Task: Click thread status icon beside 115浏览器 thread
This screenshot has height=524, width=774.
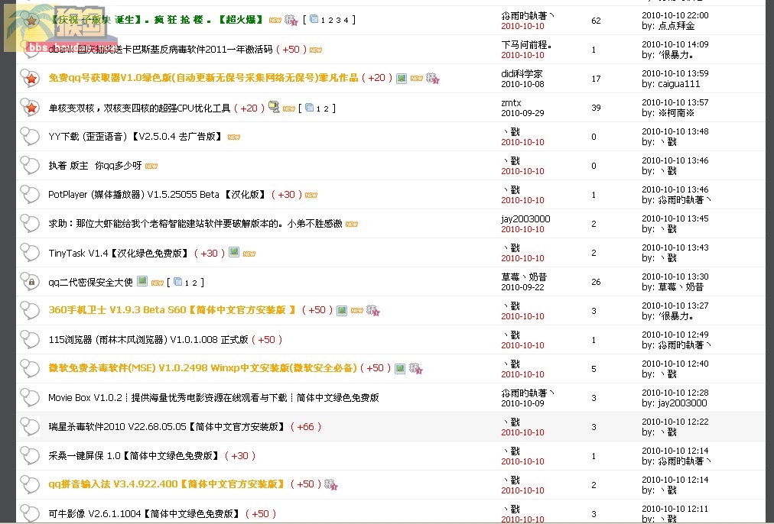Action: click(30, 340)
